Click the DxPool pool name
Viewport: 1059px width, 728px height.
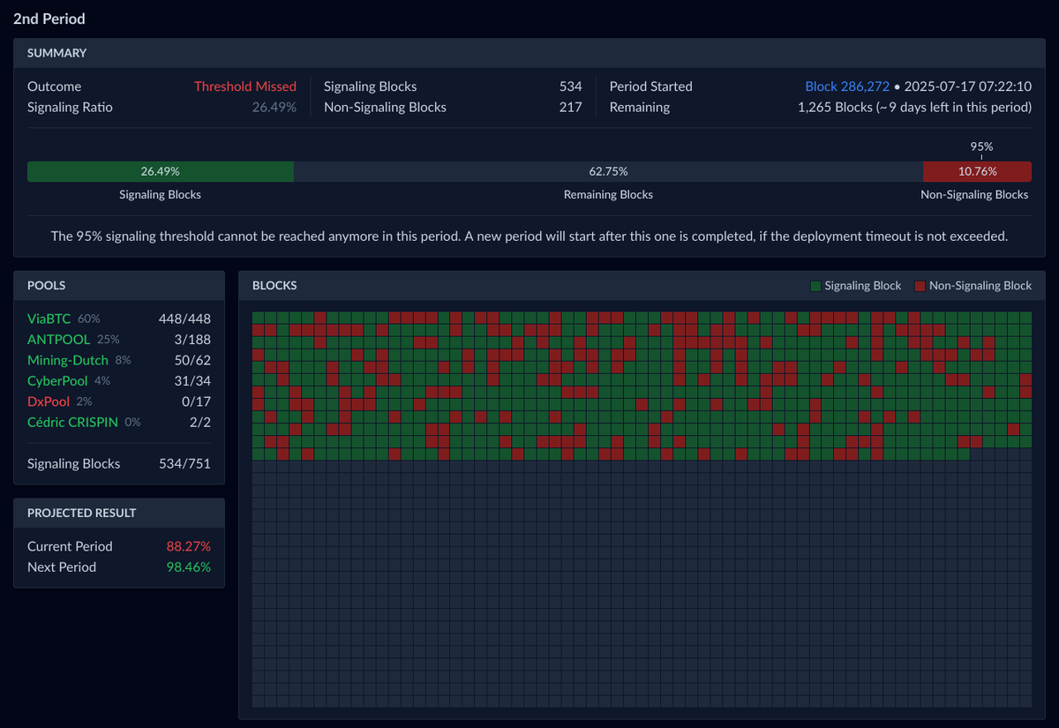pos(49,402)
